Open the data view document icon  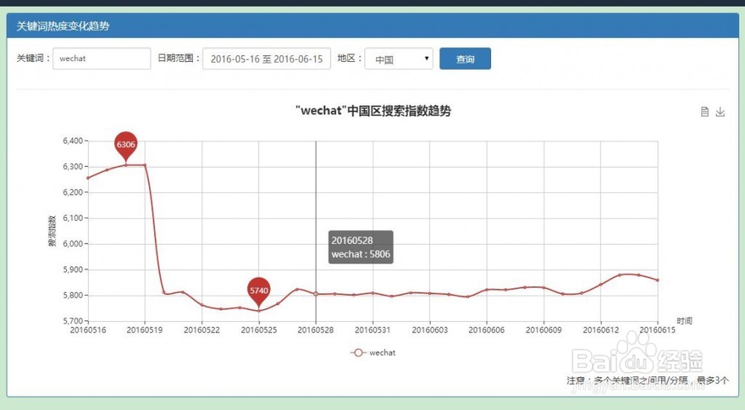[705, 111]
